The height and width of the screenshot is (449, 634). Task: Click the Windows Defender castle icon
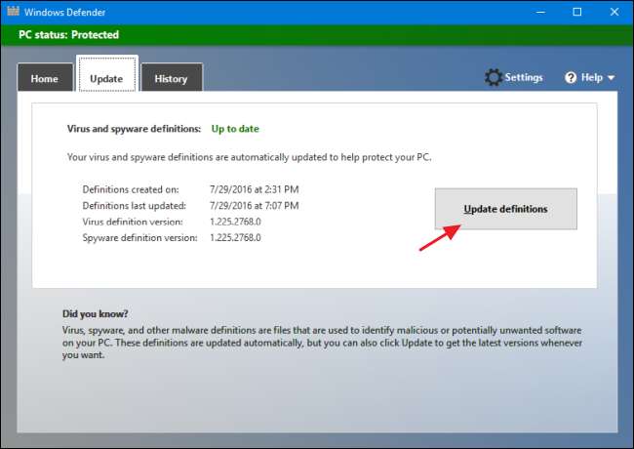(13, 11)
